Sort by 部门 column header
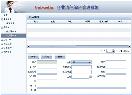 70,22
